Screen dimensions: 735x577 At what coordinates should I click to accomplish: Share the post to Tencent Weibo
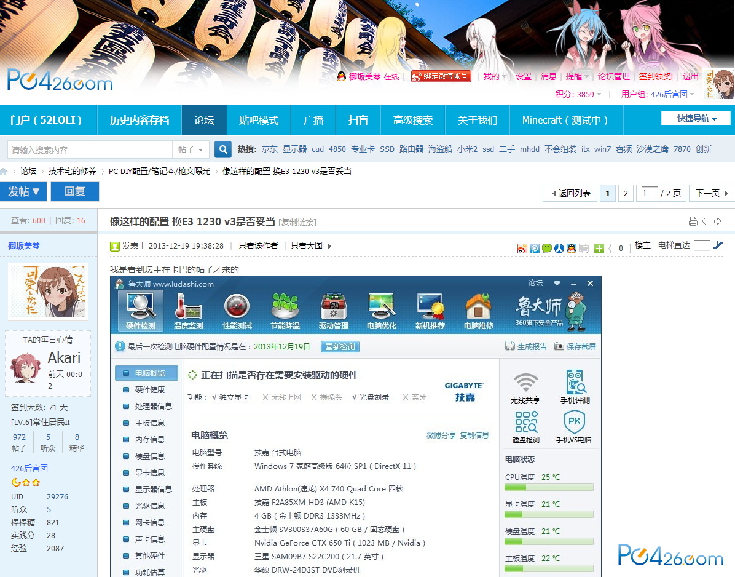[535, 248]
